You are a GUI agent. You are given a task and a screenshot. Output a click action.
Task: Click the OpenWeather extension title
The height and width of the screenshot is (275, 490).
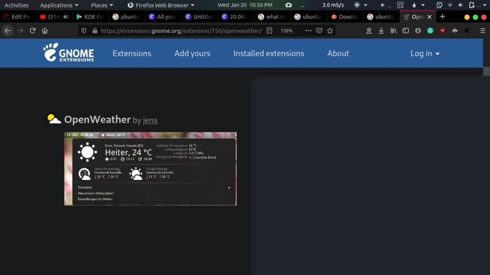(x=97, y=119)
